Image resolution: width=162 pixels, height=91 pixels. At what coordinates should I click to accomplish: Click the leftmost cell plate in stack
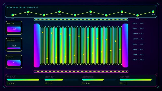[x=42, y=45]
